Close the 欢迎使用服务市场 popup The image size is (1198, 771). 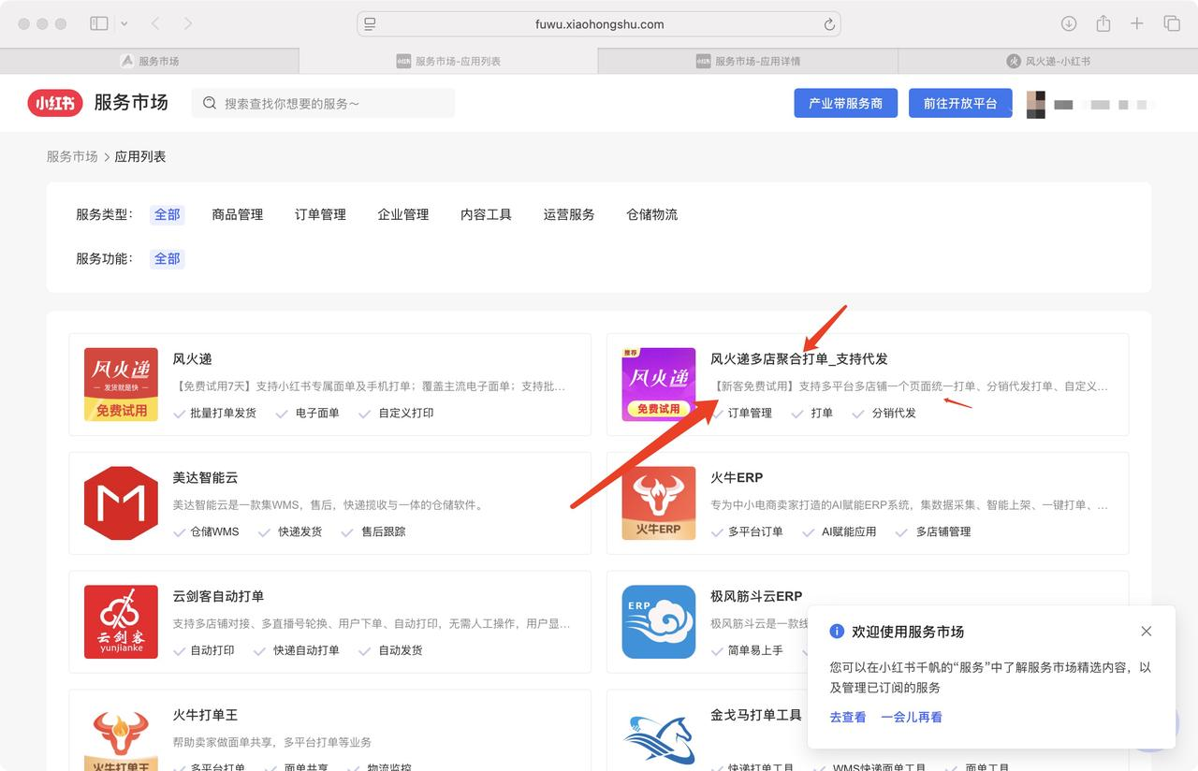(1147, 632)
